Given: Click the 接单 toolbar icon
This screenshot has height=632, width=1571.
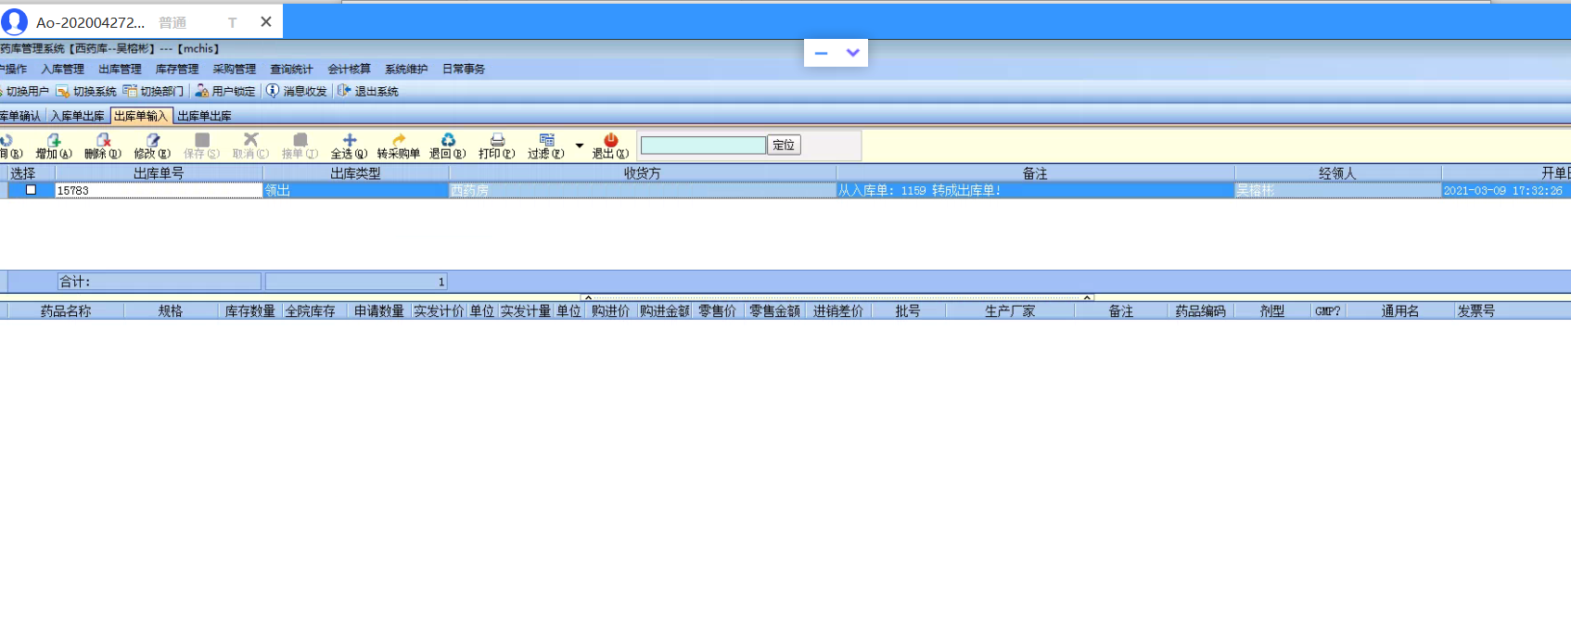Looking at the screenshot, I should click(300, 146).
